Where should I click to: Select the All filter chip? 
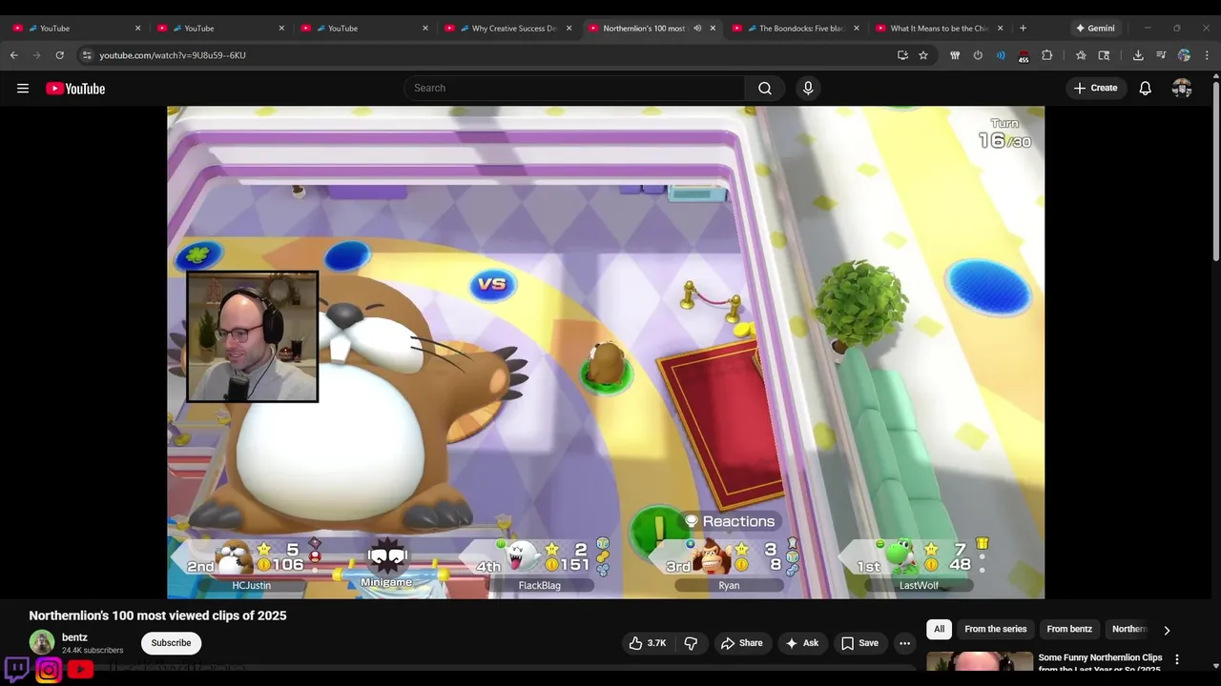[x=940, y=629]
